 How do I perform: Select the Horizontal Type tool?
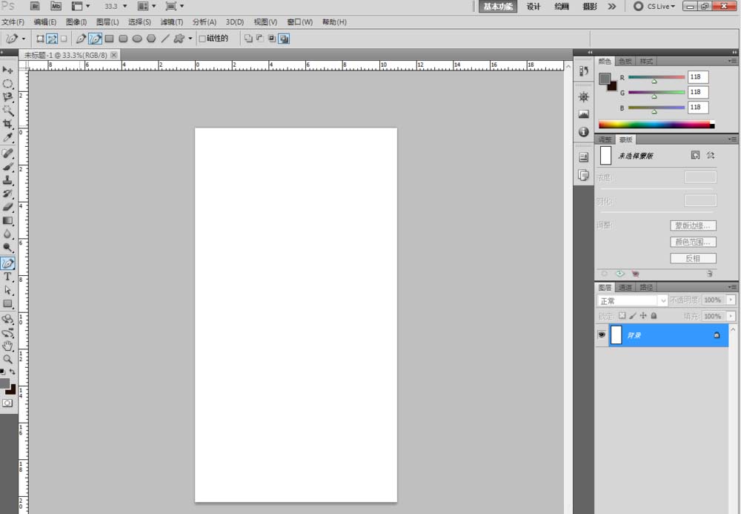tap(8, 277)
